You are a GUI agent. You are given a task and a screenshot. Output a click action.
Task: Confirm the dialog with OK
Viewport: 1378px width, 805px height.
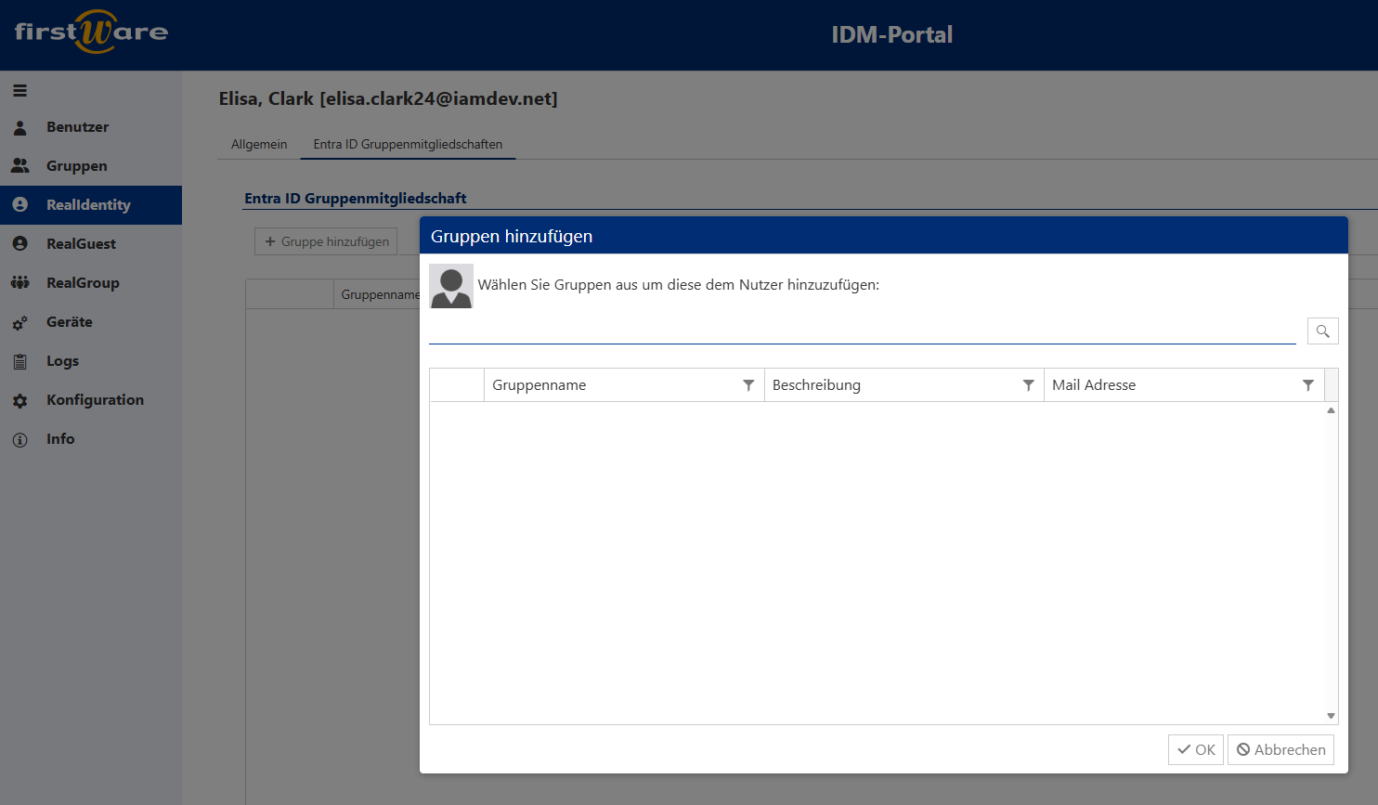point(1195,749)
